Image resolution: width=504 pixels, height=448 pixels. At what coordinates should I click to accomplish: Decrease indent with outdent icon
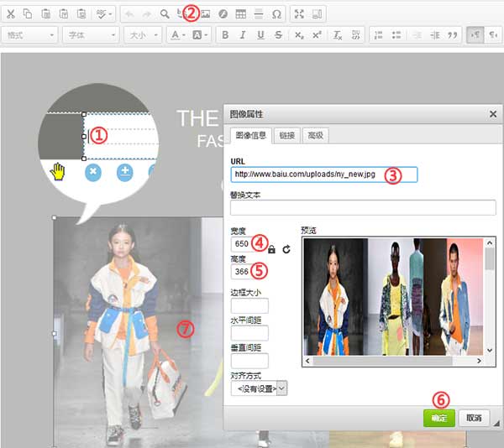(417, 34)
